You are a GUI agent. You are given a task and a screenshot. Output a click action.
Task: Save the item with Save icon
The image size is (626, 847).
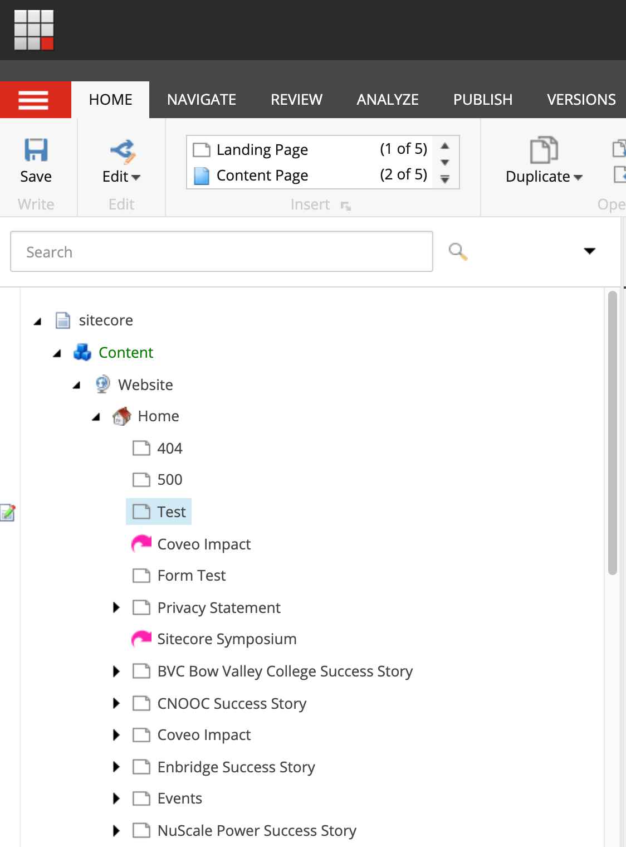click(x=36, y=150)
